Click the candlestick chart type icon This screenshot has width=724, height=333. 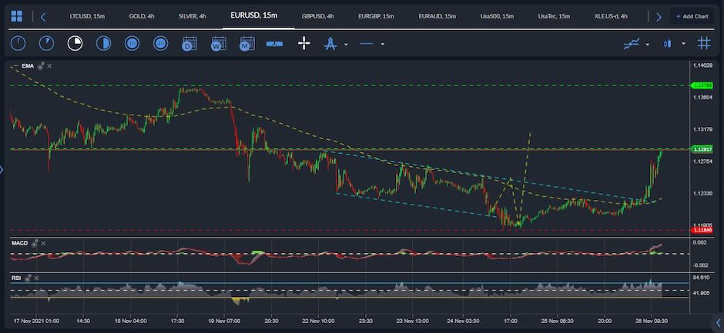[667, 44]
